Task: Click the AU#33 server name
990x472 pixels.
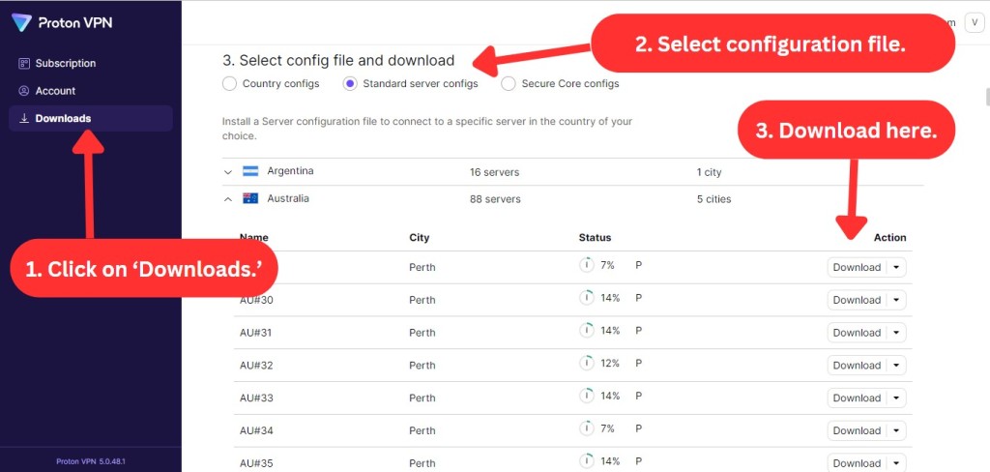Action: (256, 398)
